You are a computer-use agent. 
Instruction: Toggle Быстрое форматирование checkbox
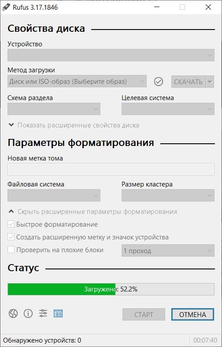pyautogui.click(x=11, y=224)
